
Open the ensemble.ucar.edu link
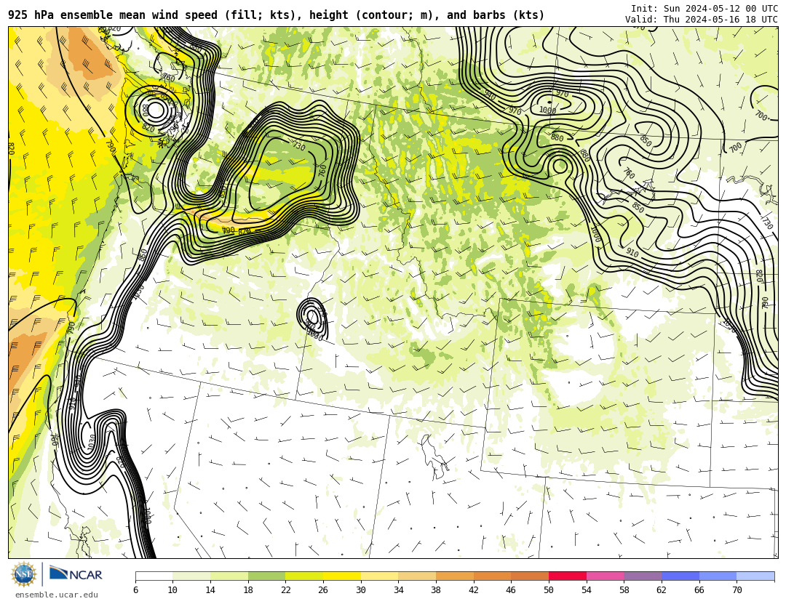tap(56, 595)
